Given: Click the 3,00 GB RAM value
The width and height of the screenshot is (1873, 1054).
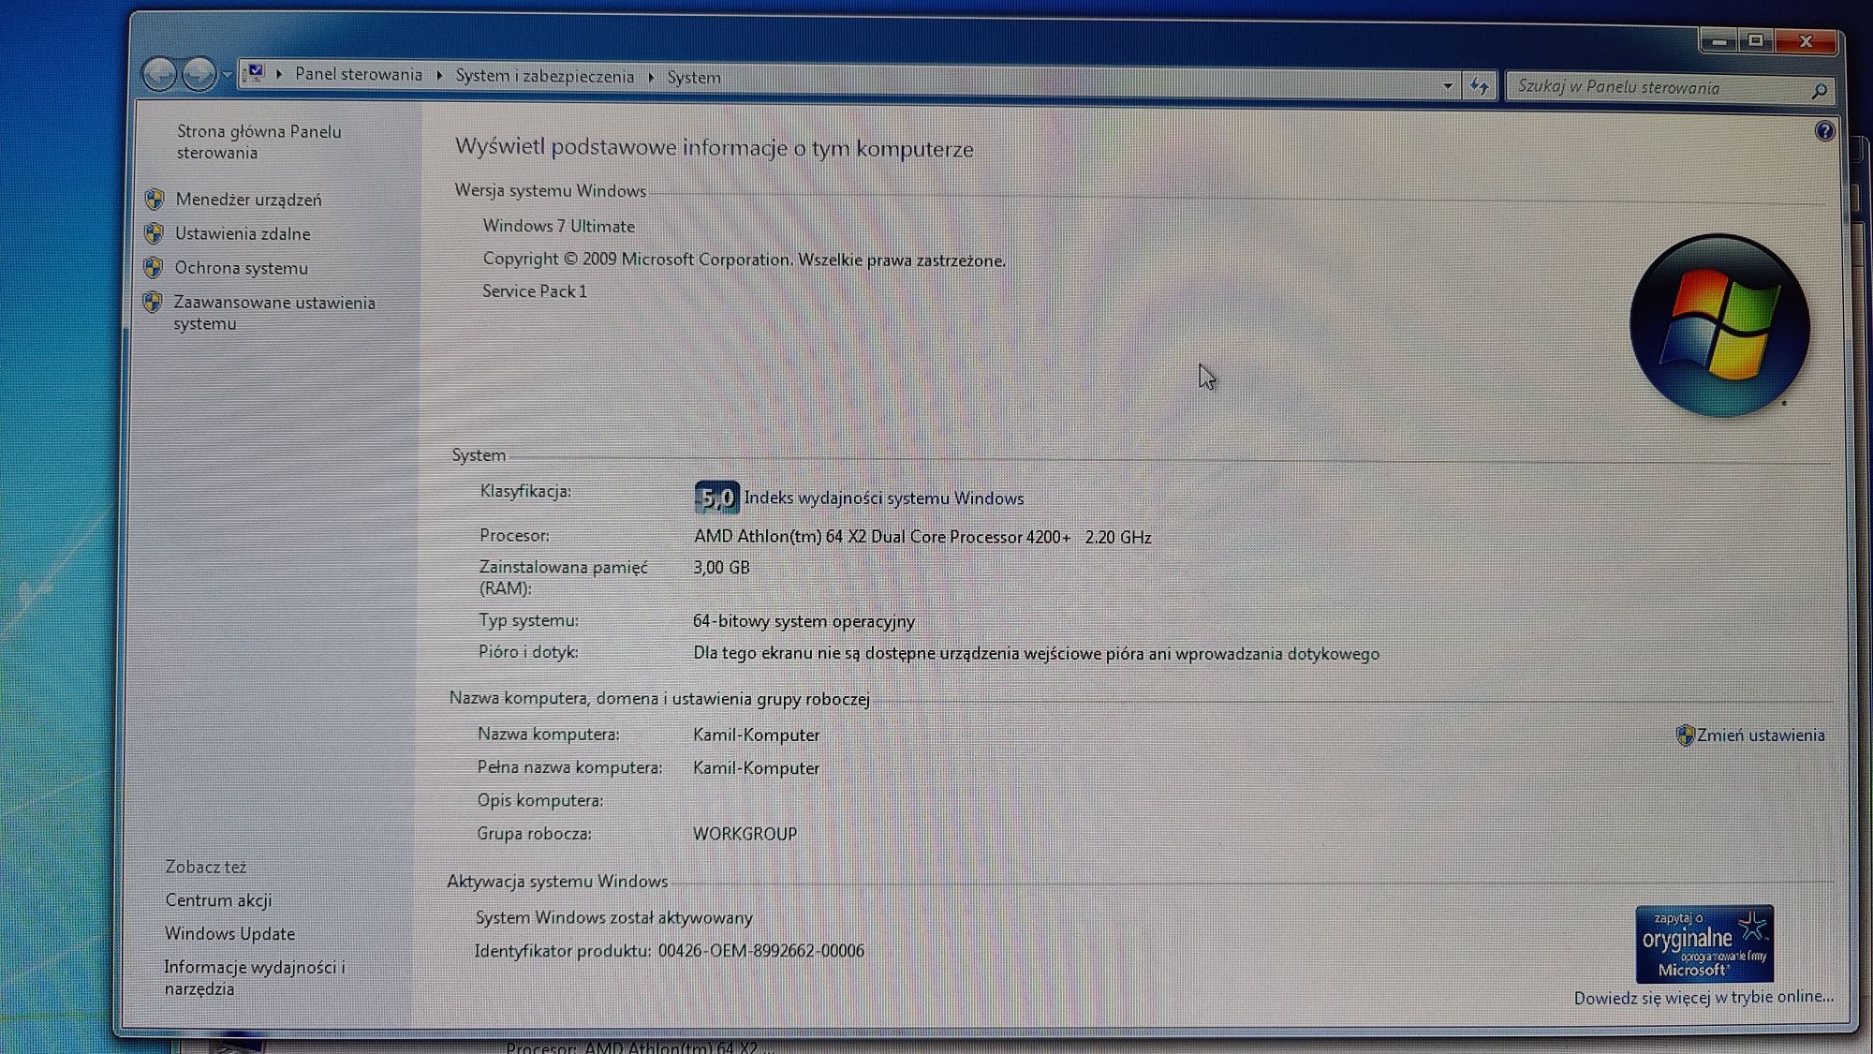Looking at the screenshot, I should (x=721, y=568).
